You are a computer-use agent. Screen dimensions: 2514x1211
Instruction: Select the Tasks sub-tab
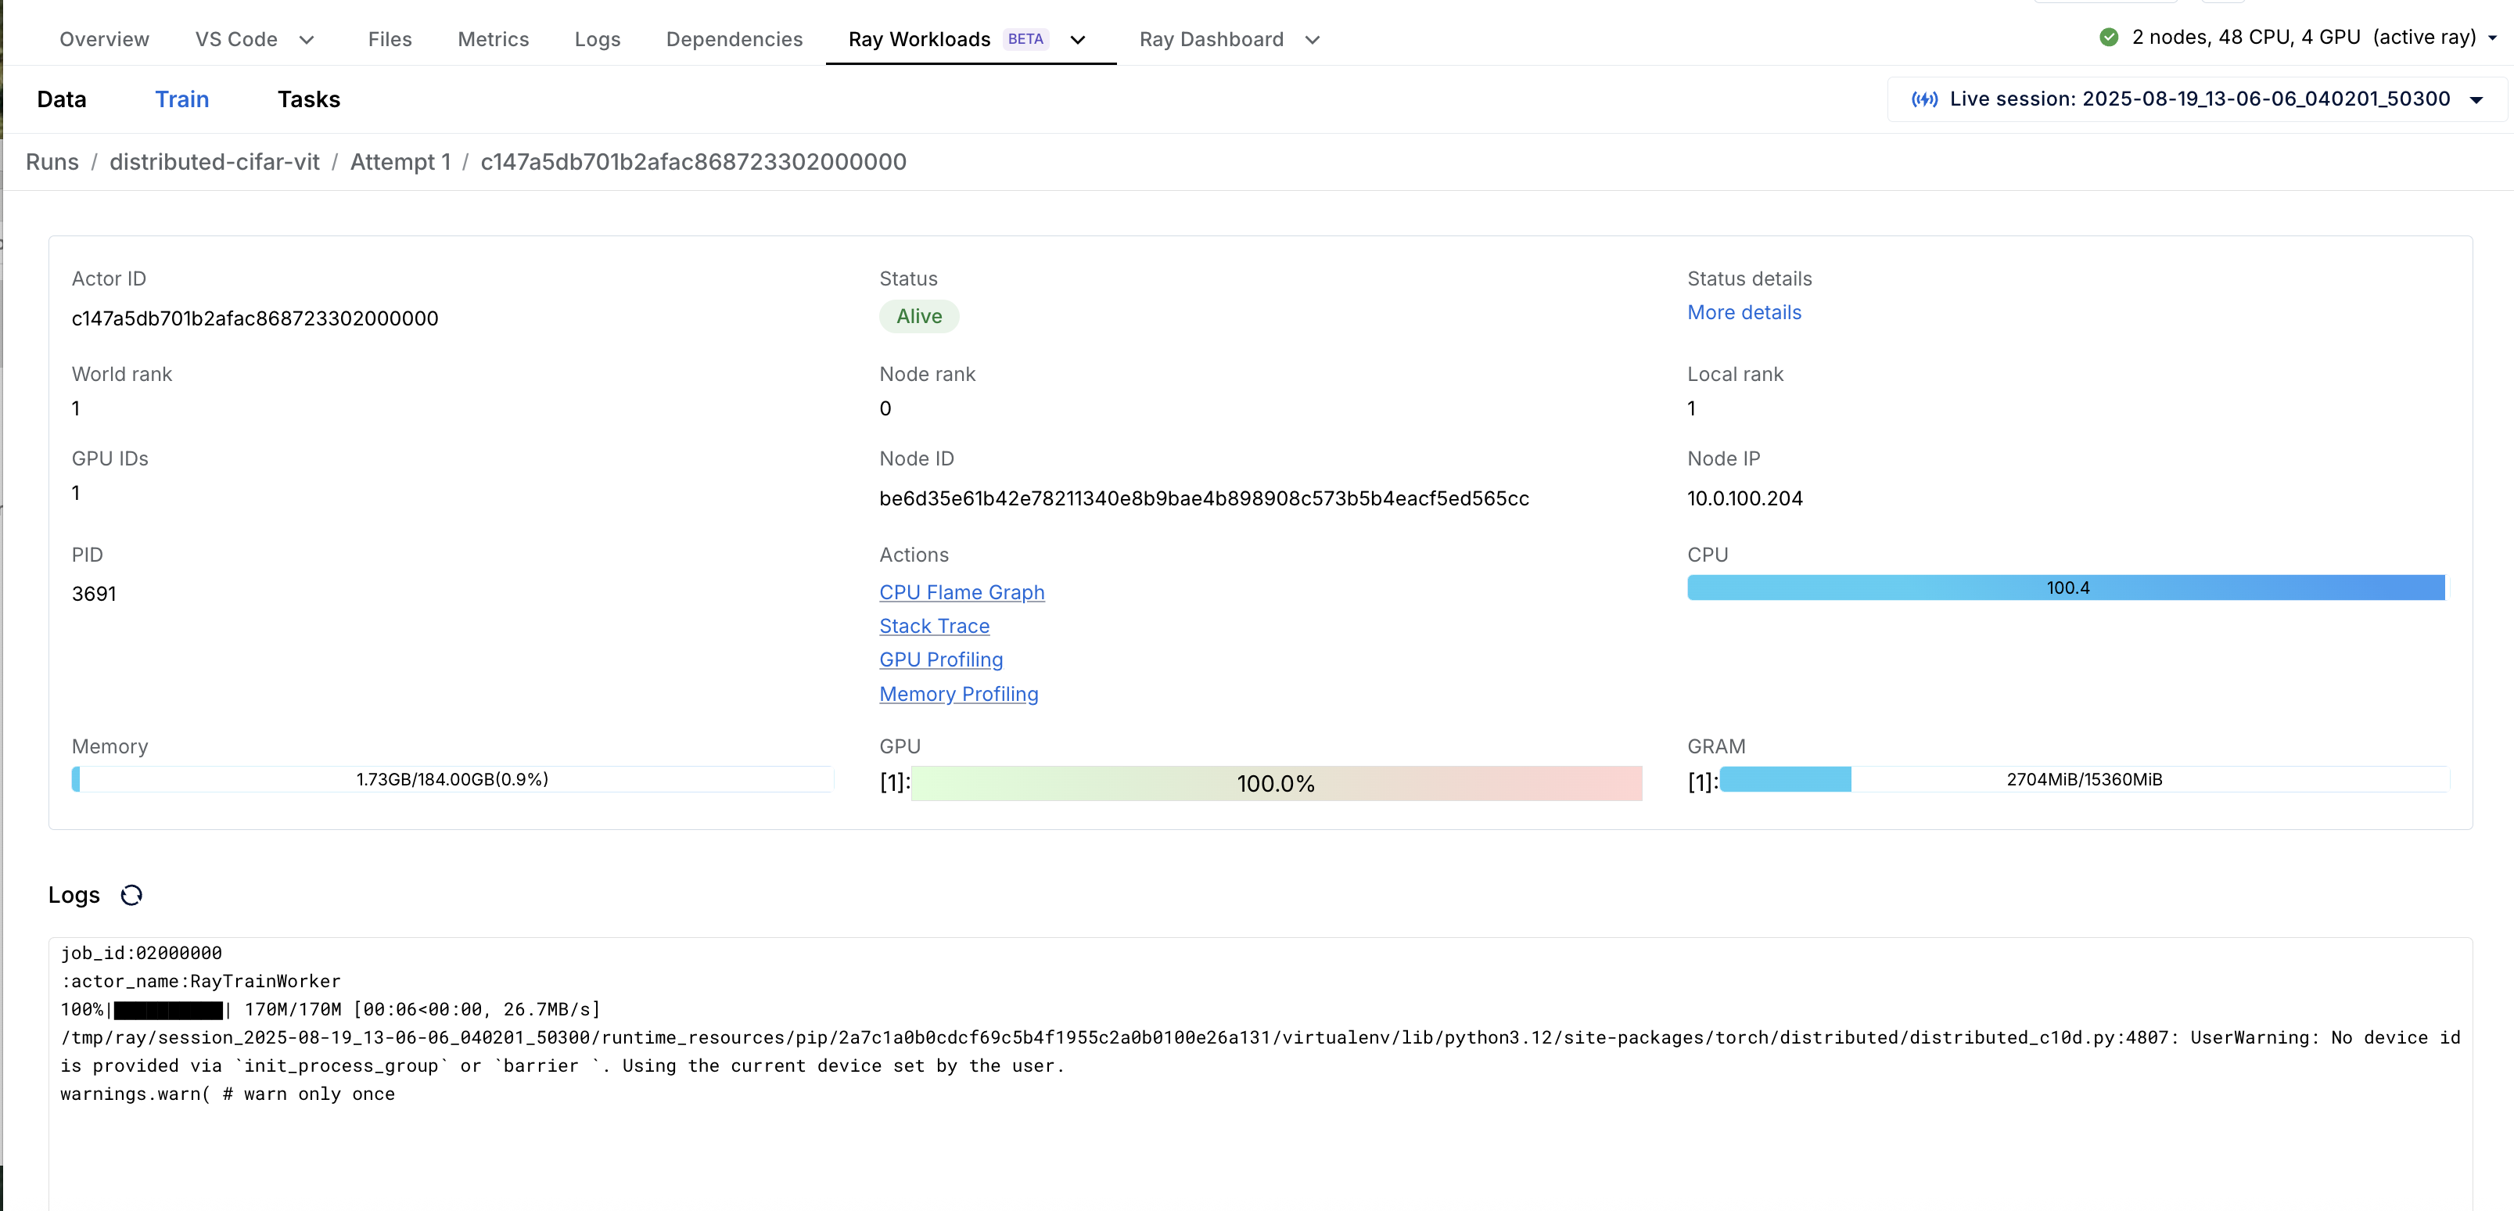coord(308,99)
